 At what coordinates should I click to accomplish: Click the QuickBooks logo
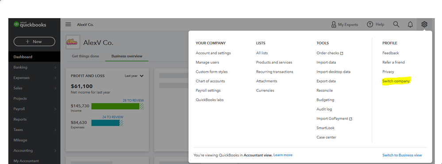tap(30, 24)
